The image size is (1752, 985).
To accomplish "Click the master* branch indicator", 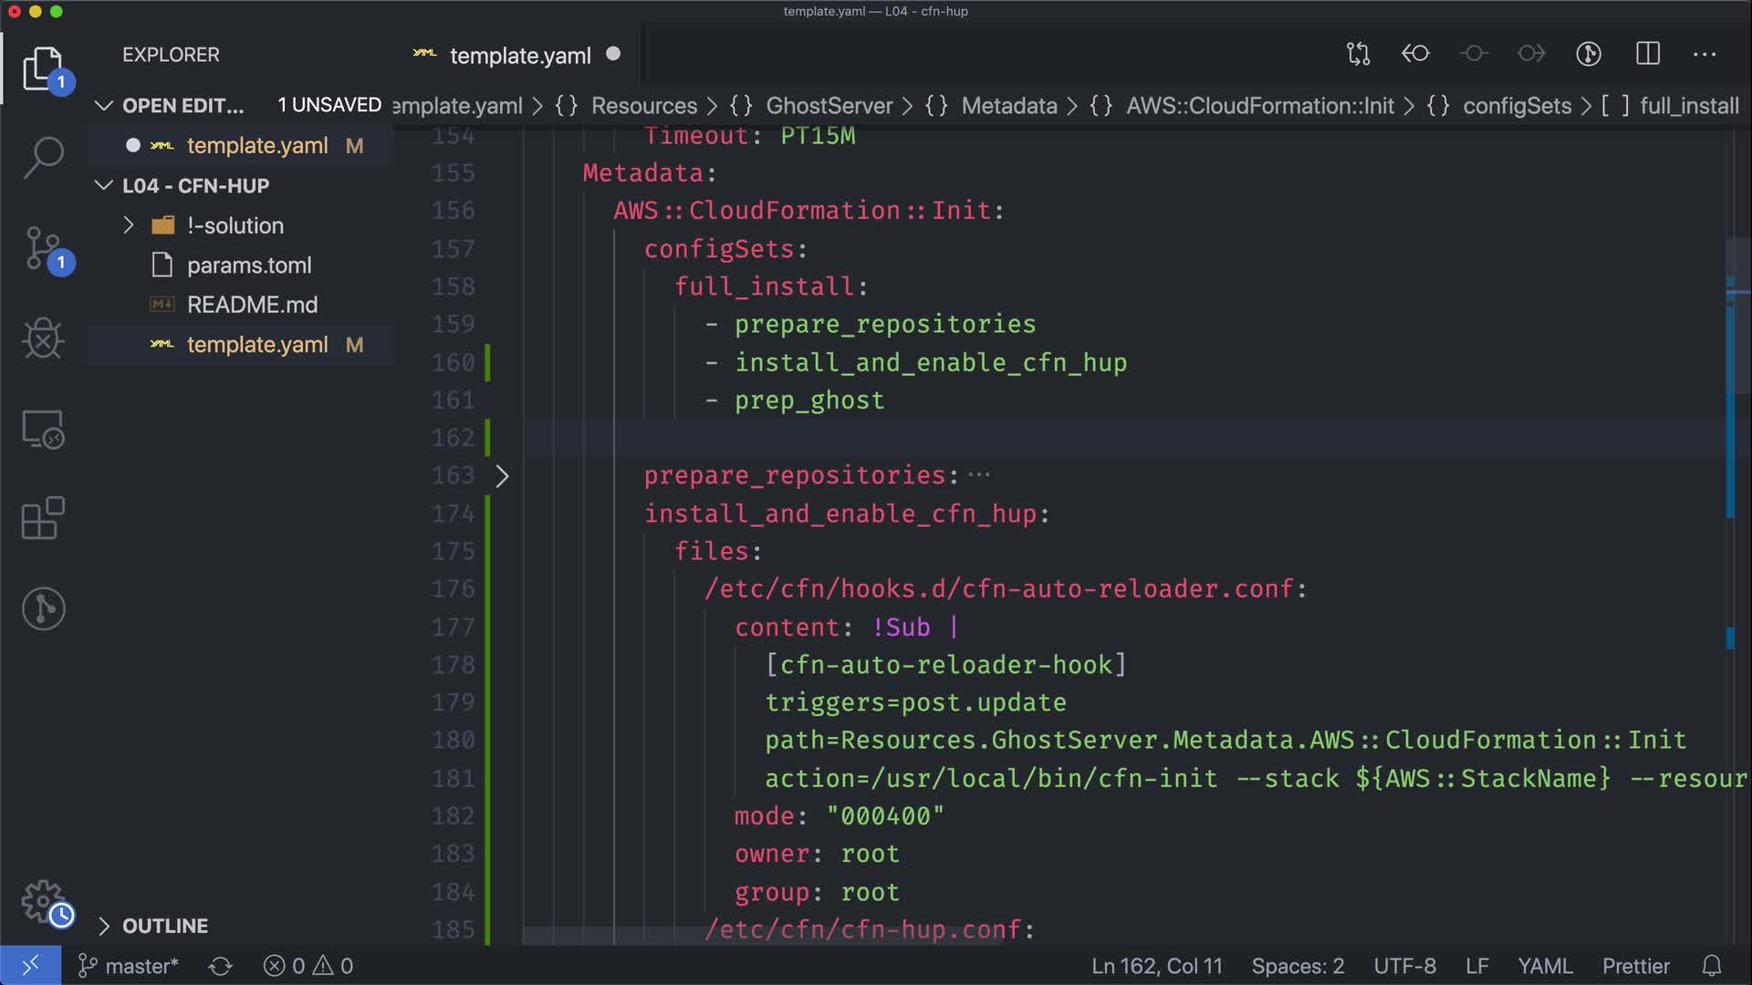I will (129, 966).
